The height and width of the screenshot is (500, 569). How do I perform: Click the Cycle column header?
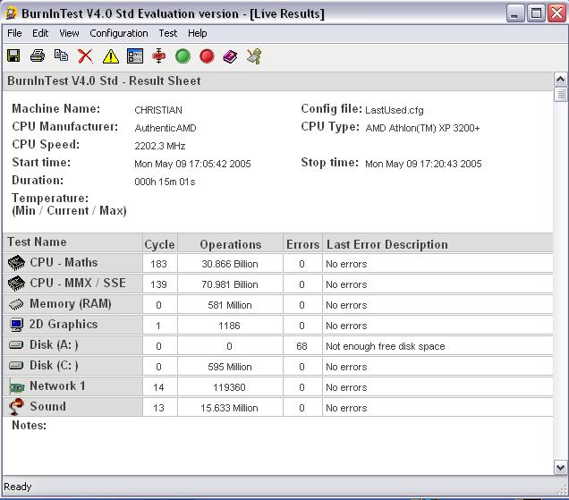coord(159,244)
